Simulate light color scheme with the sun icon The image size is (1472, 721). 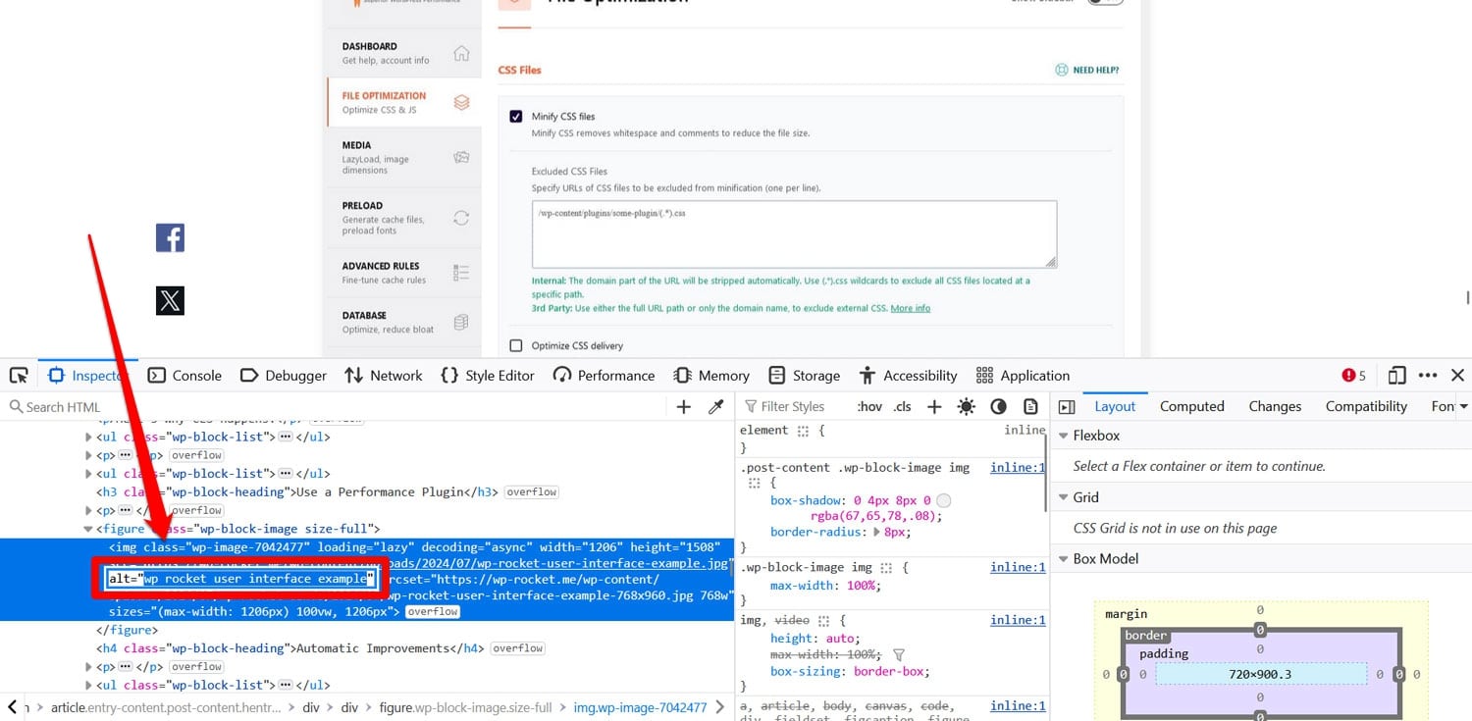pos(967,406)
